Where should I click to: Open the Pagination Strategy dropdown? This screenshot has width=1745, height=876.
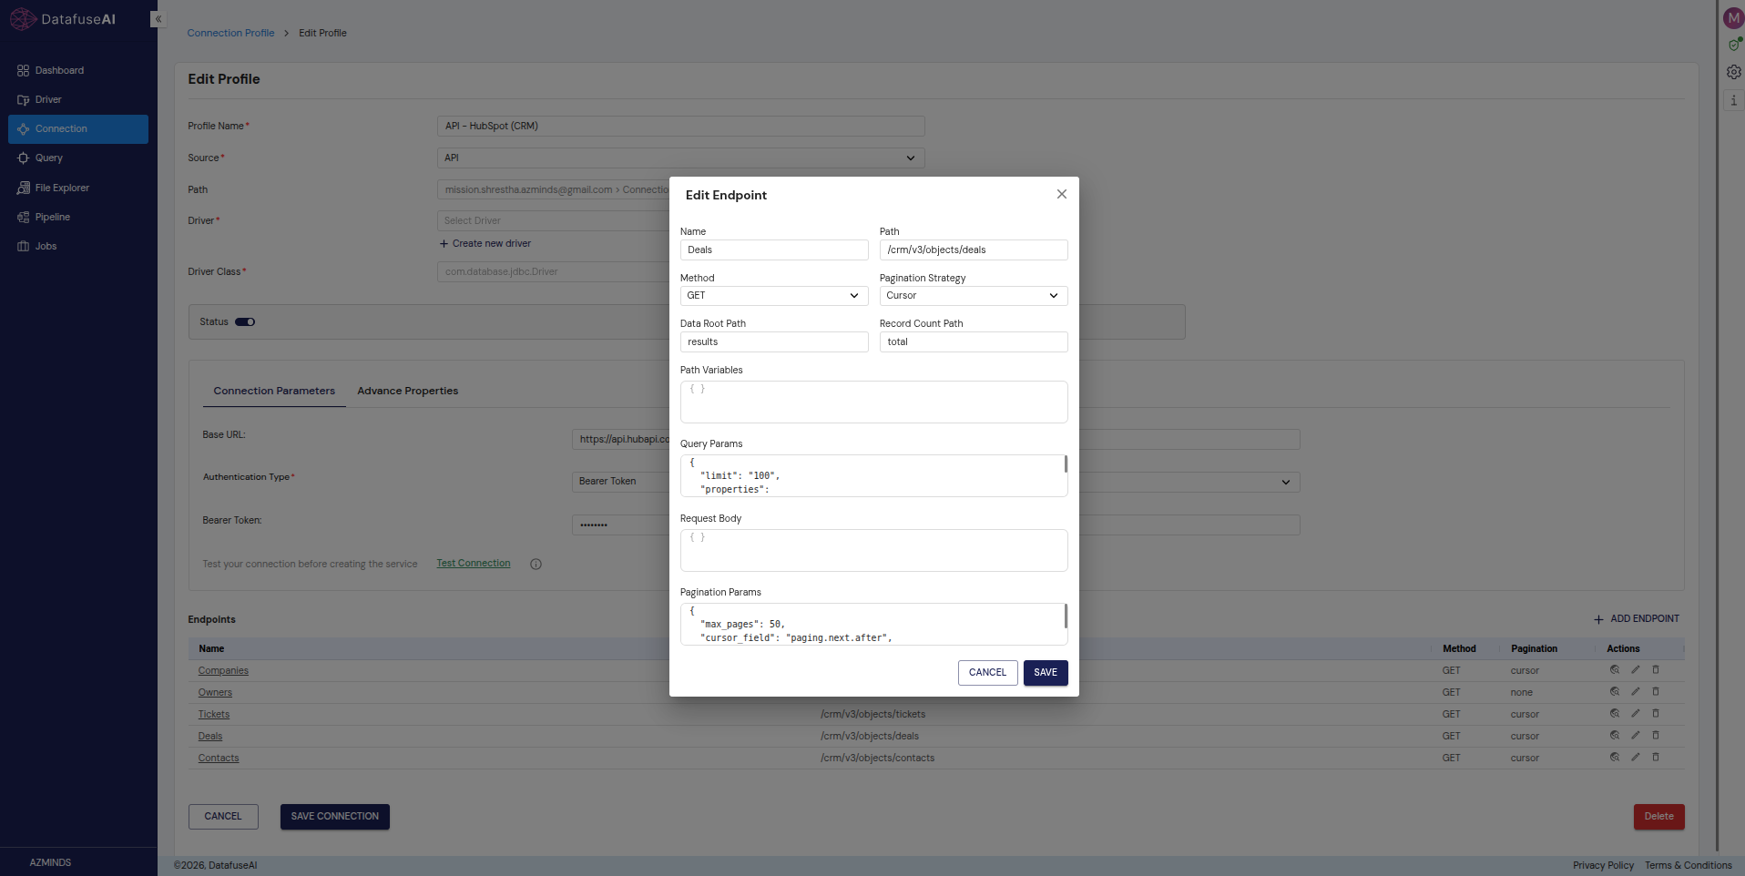click(973, 296)
